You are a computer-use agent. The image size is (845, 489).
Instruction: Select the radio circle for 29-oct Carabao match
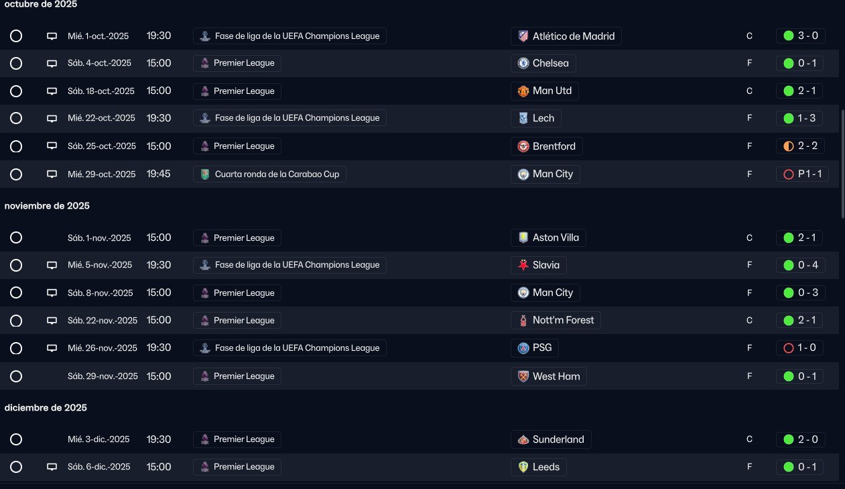click(16, 174)
